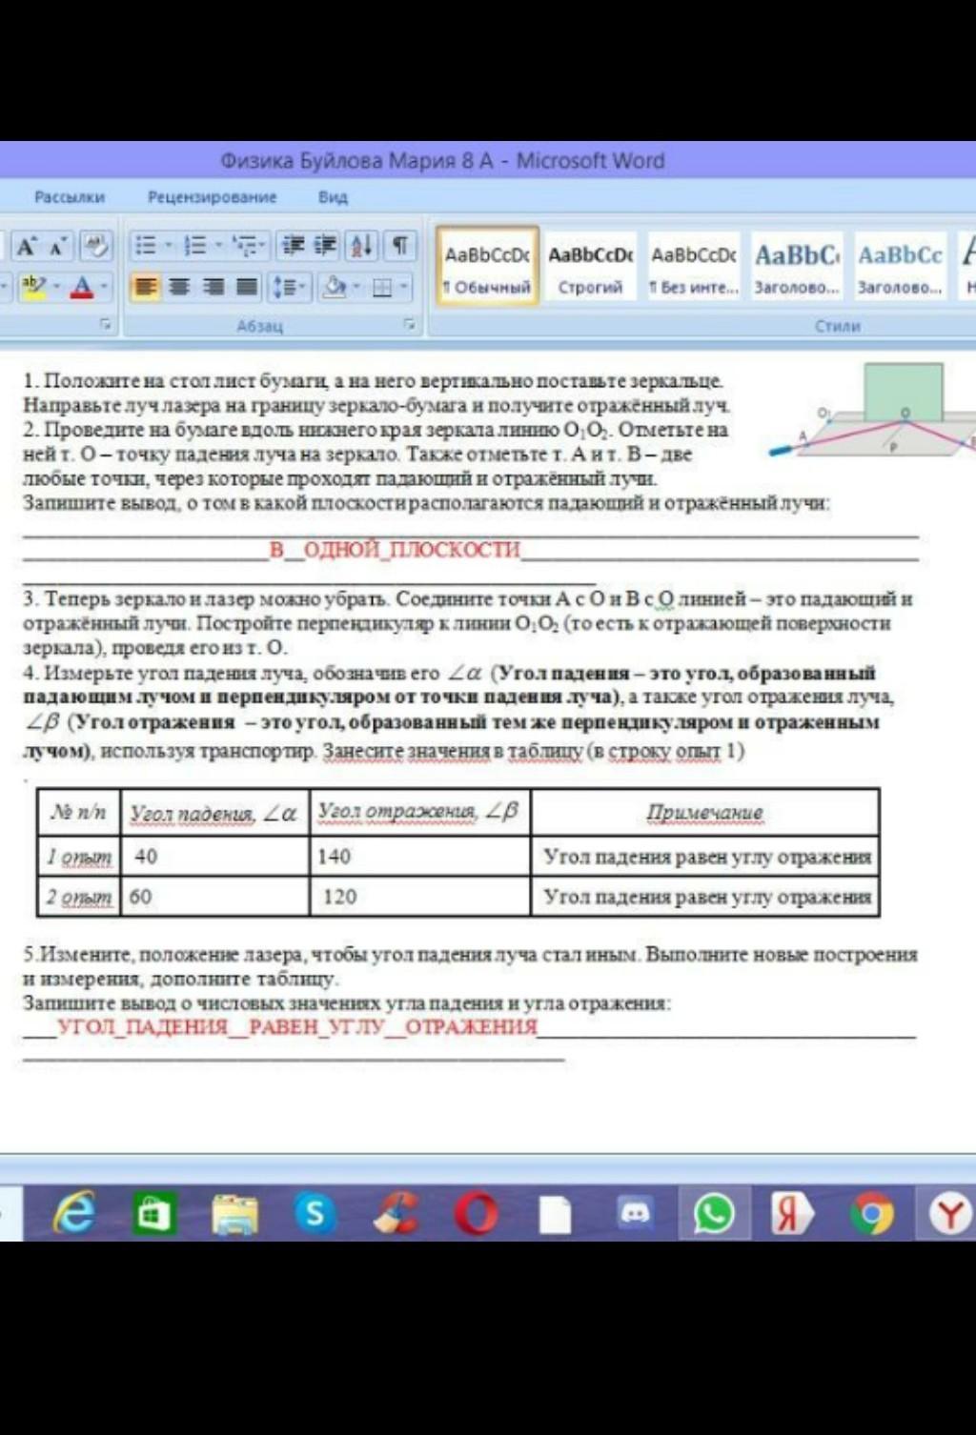This screenshot has width=976, height=1435.
Task: Toggle Justify alignment
Action: pyautogui.click(x=247, y=286)
